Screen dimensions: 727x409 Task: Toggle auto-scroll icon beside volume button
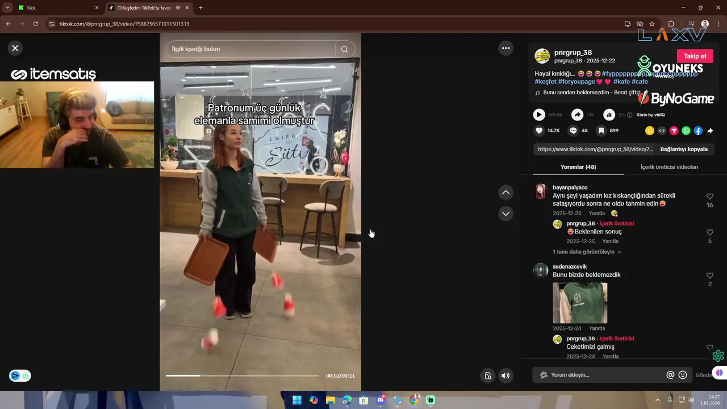487,375
